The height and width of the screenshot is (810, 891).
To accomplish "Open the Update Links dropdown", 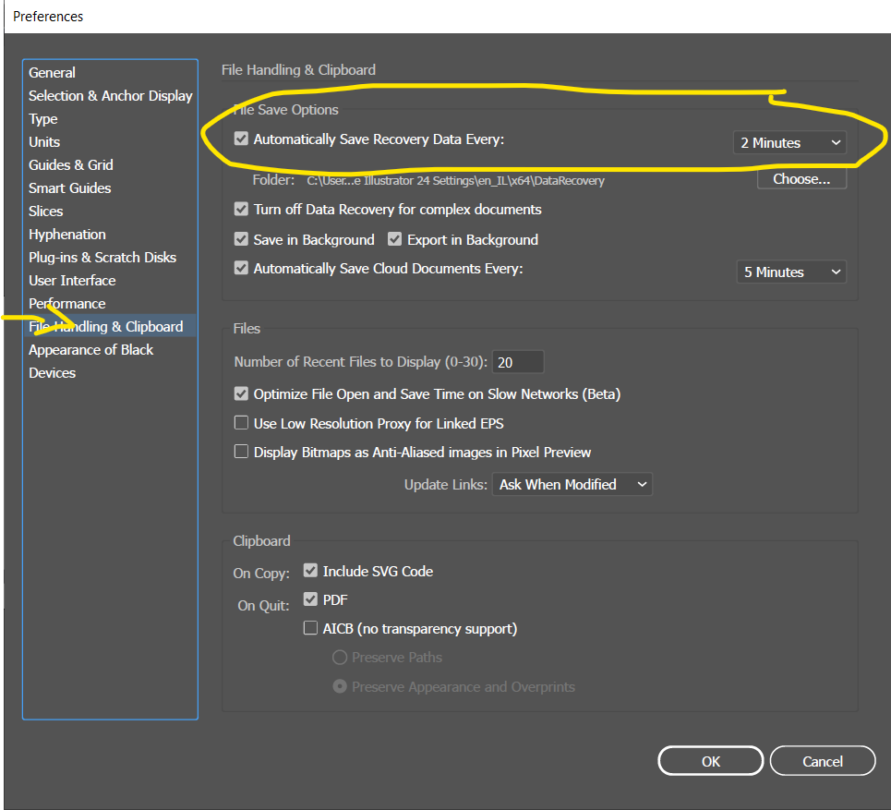I will point(572,484).
